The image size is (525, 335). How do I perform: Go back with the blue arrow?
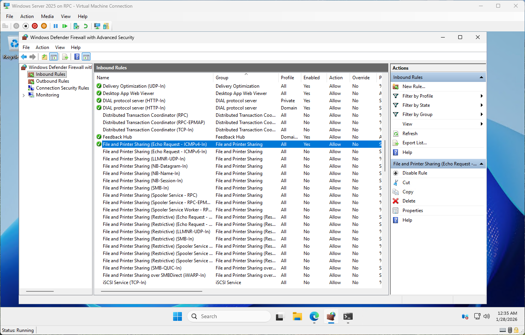[24, 57]
